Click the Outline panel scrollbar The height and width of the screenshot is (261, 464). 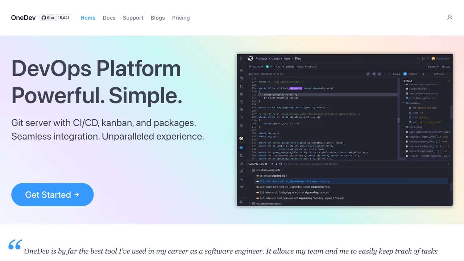click(x=451, y=112)
